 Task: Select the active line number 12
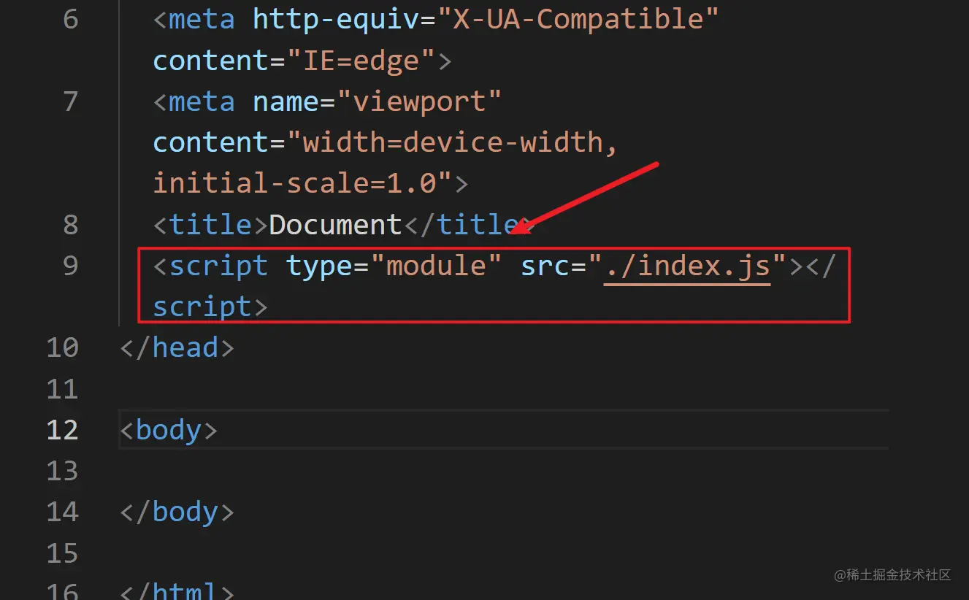coord(62,429)
